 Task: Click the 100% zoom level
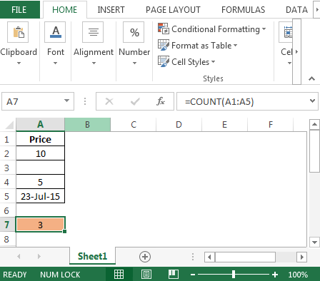(x=298, y=275)
